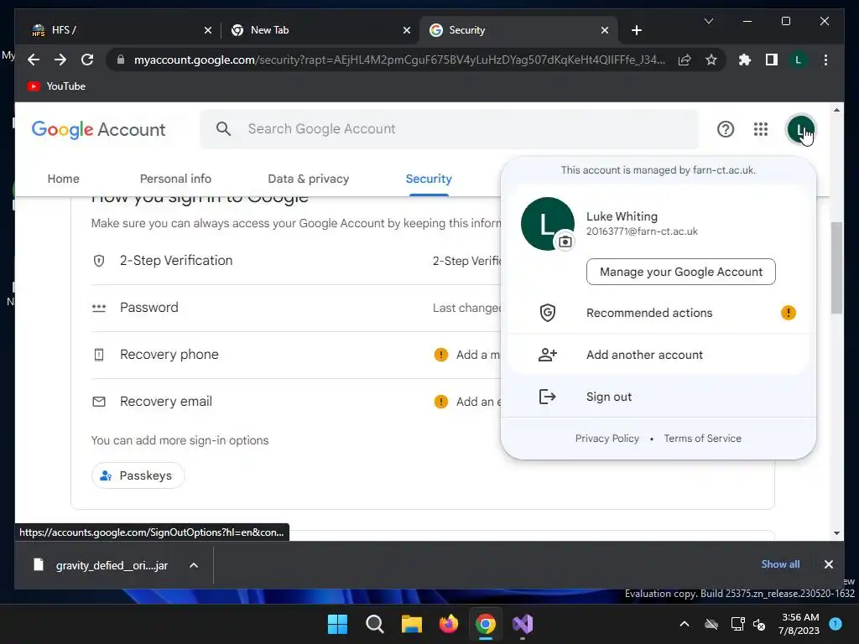Show hidden system tray icons

pos(685,624)
